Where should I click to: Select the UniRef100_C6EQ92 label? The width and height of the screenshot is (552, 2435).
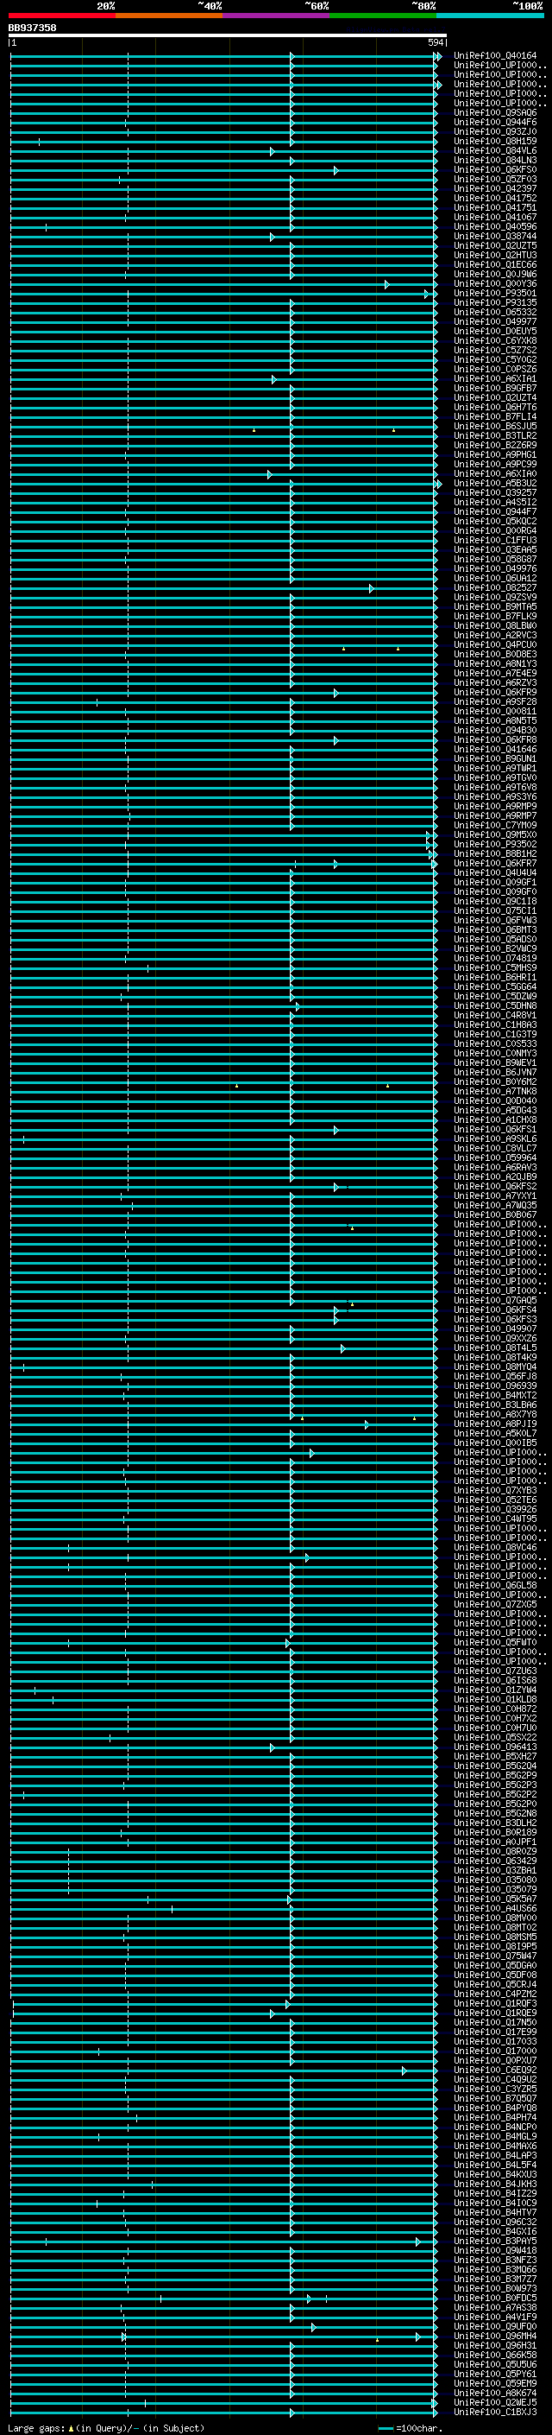[x=495, y=2070]
